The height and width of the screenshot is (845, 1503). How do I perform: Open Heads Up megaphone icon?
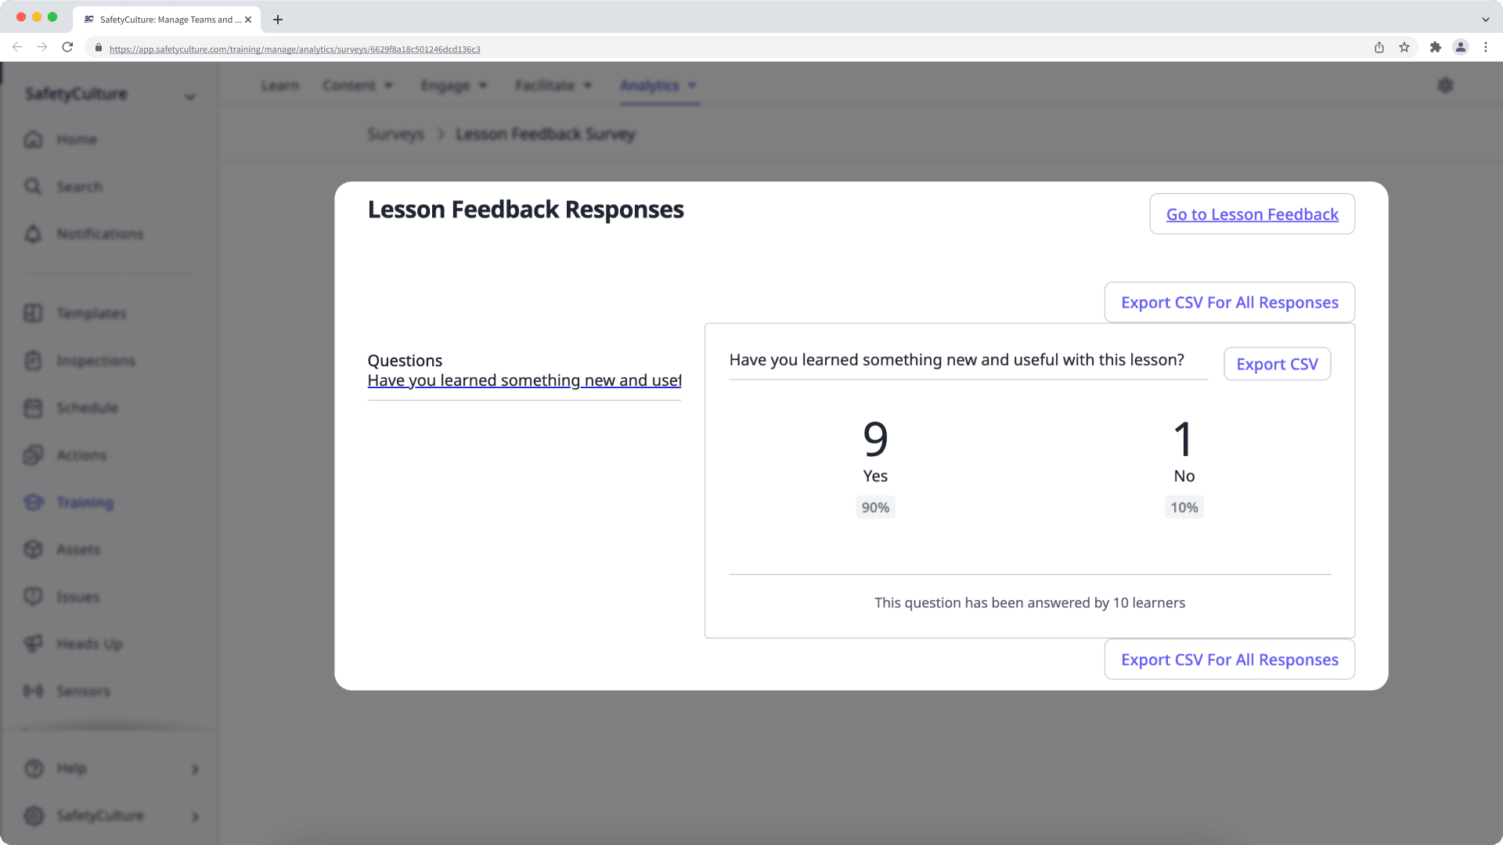pos(33,643)
